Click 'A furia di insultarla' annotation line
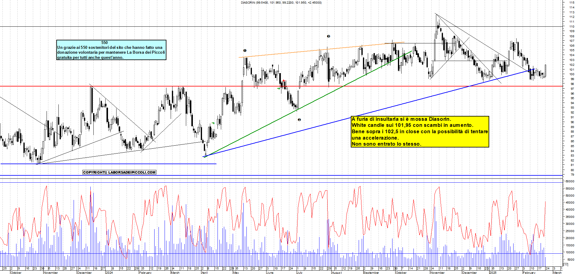 pos(401,119)
